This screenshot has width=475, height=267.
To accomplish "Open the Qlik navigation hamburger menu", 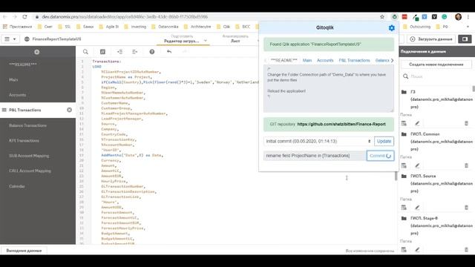I will click(x=10, y=39).
